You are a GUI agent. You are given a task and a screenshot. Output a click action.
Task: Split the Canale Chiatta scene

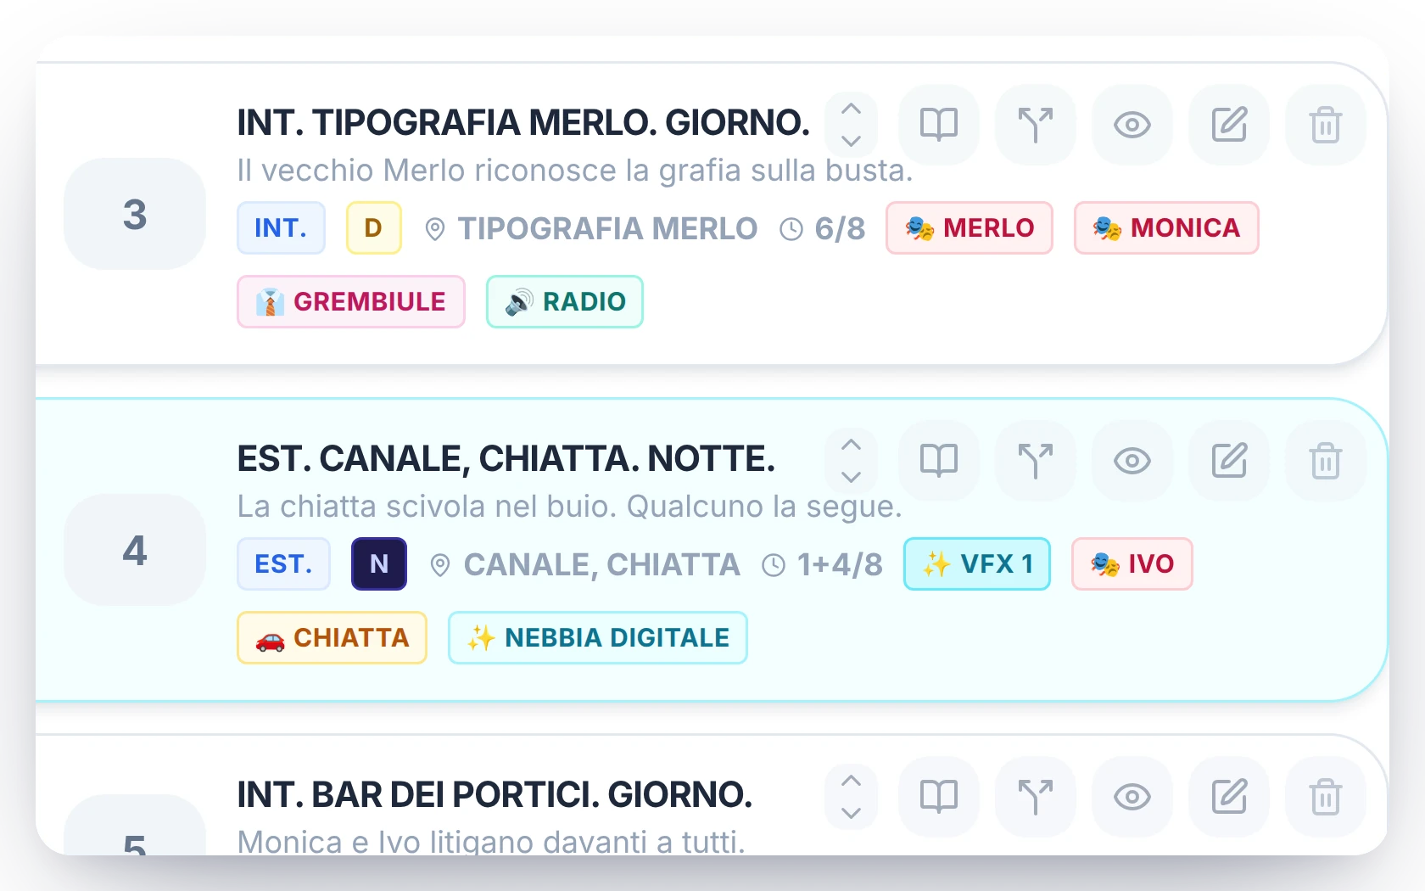coord(1036,461)
